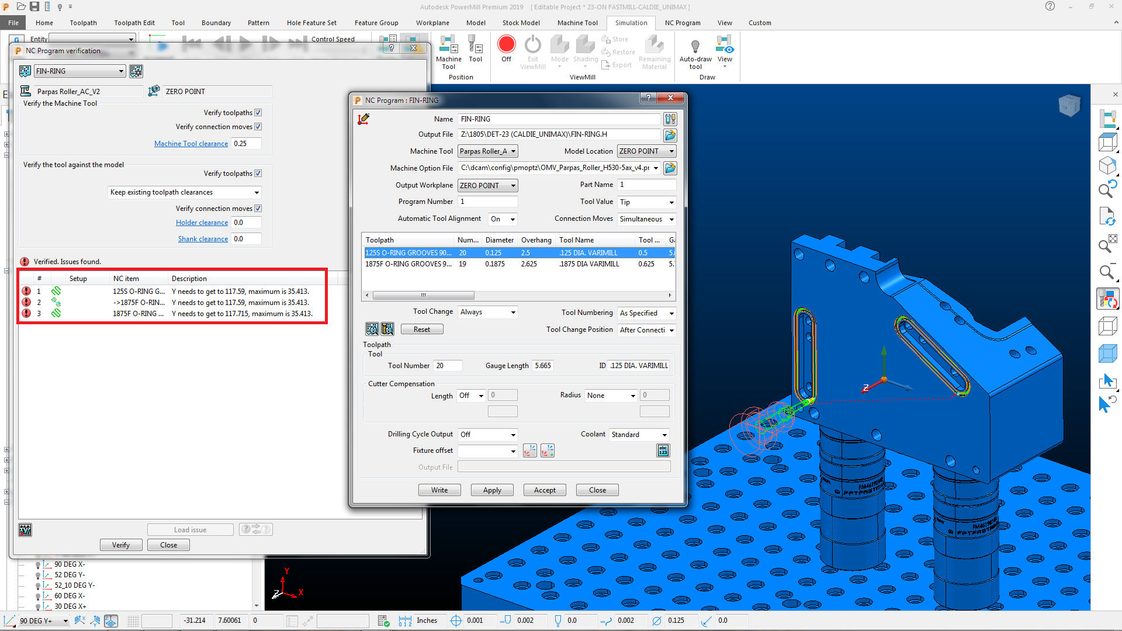Viewport: 1122px width, 631px height.
Task: Click the Write button in NC Program dialog
Action: pyautogui.click(x=439, y=490)
